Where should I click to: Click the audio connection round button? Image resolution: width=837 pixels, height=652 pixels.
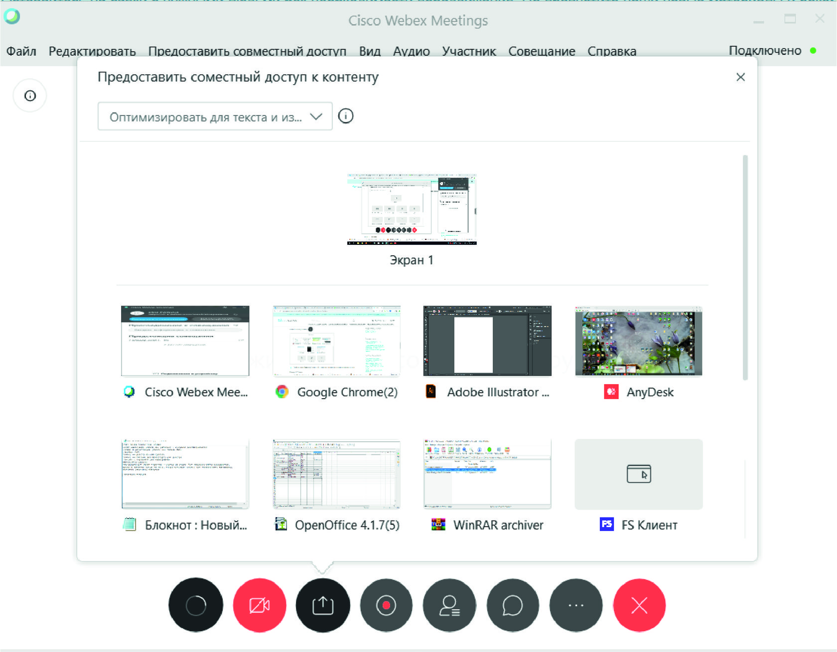point(196,605)
